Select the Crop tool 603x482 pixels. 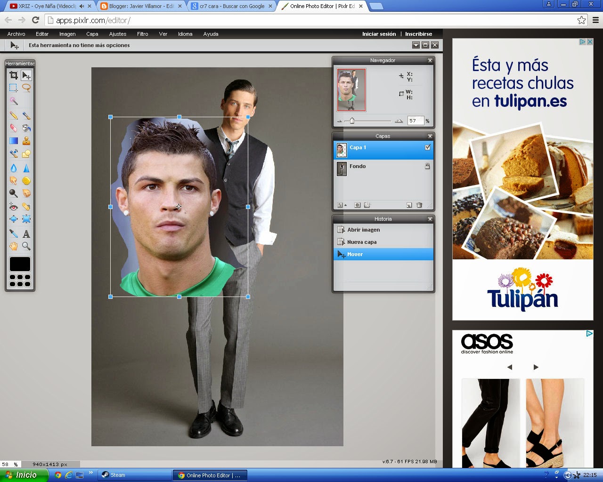(14, 75)
